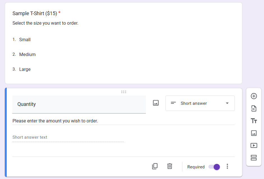Add a new section to the form

click(x=254, y=158)
